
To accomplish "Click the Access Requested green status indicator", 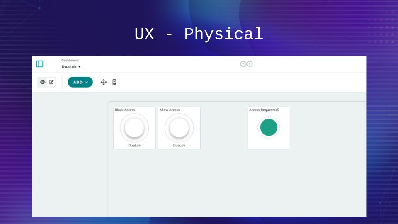I will point(269,127).
